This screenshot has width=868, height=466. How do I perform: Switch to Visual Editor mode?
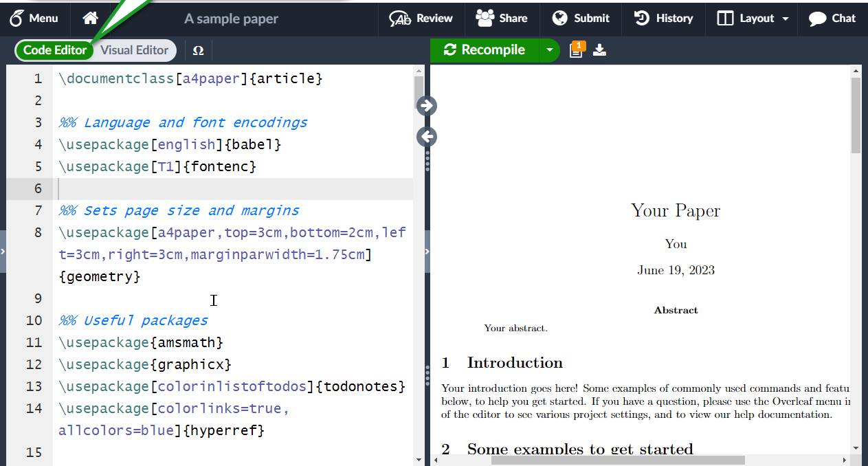coord(134,50)
